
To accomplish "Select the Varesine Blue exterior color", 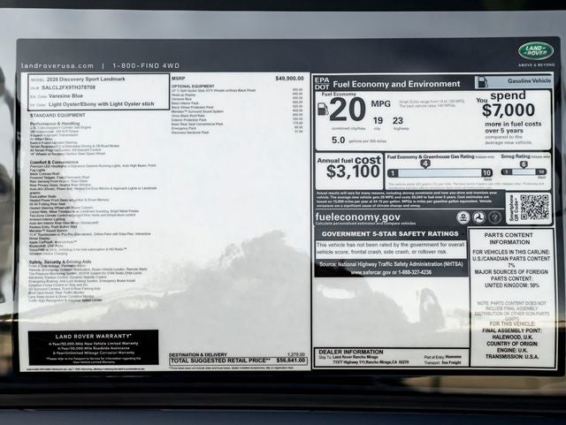I will (65, 96).
